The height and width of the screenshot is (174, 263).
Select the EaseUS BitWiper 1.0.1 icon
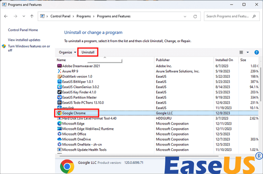(59, 81)
